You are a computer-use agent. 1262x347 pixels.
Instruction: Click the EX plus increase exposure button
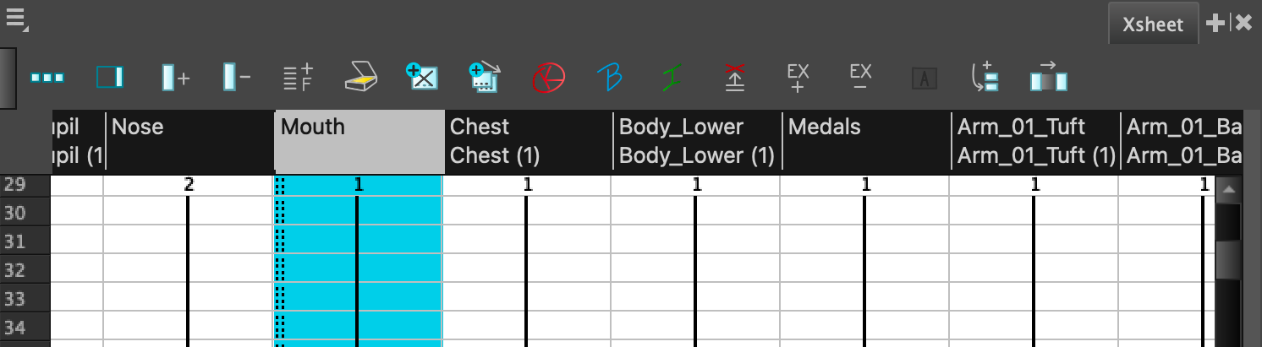[798, 78]
